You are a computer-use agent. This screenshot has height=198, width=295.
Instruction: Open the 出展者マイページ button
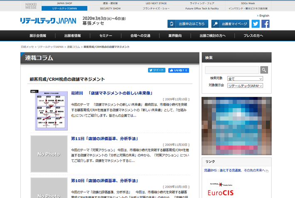coord(230,24)
